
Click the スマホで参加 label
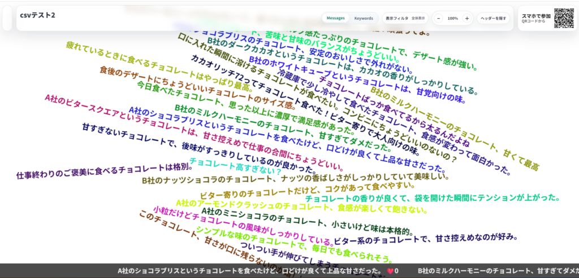click(536, 16)
